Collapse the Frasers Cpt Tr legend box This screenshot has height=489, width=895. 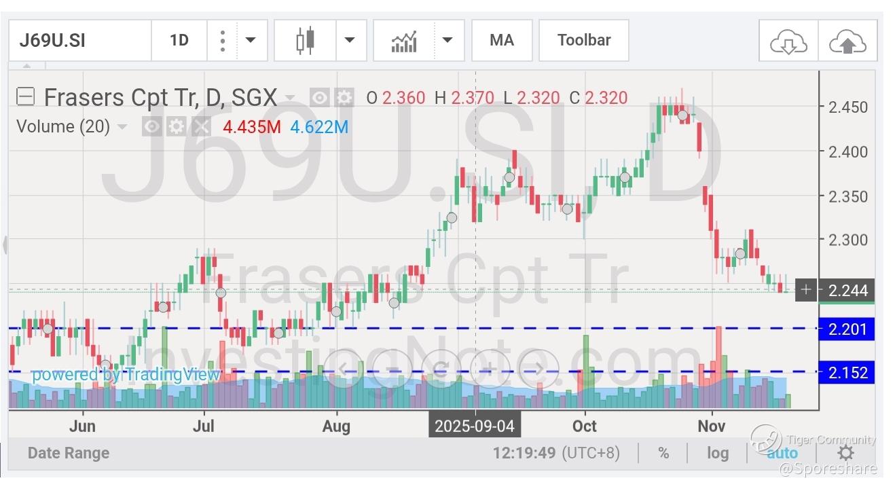tap(25, 97)
